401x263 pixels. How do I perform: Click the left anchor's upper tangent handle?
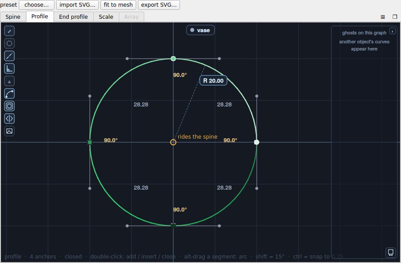pyautogui.click(x=90, y=96)
